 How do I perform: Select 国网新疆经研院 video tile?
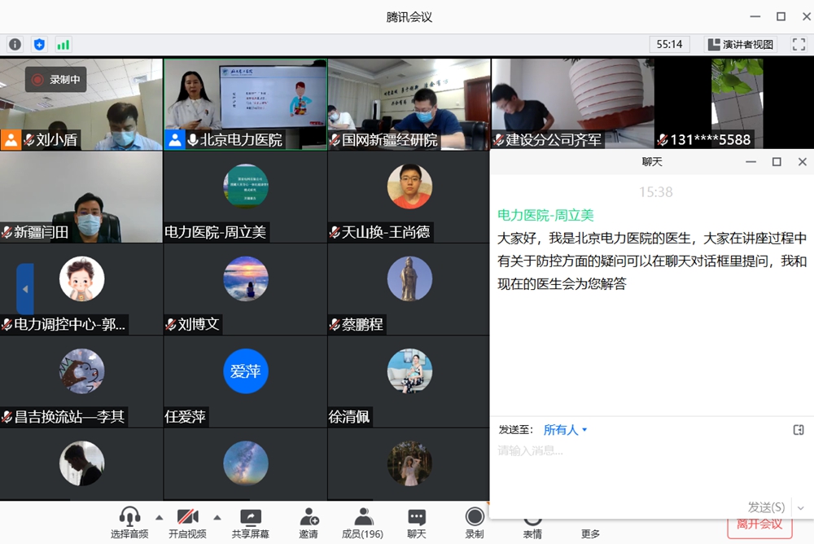pos(409,104)
